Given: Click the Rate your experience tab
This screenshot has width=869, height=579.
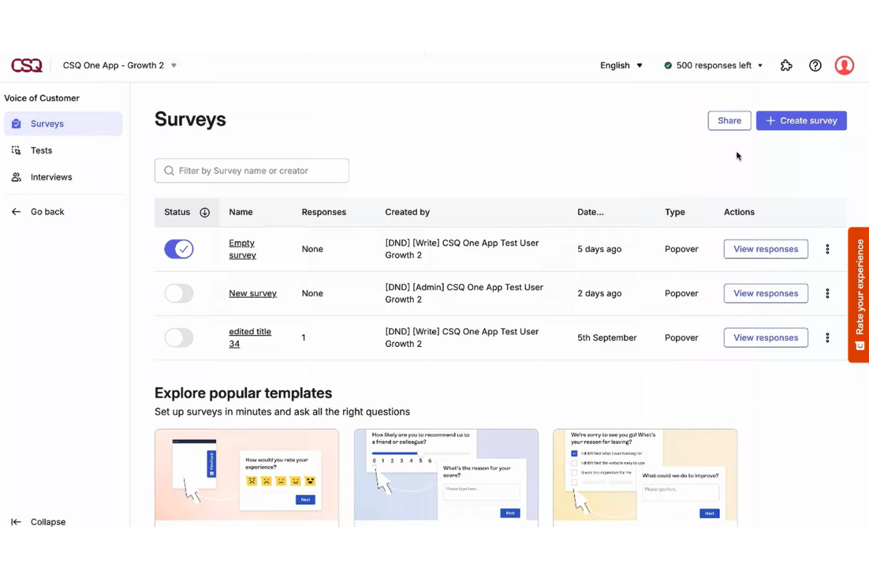Looking at the screenshot, I should [859, 293].
